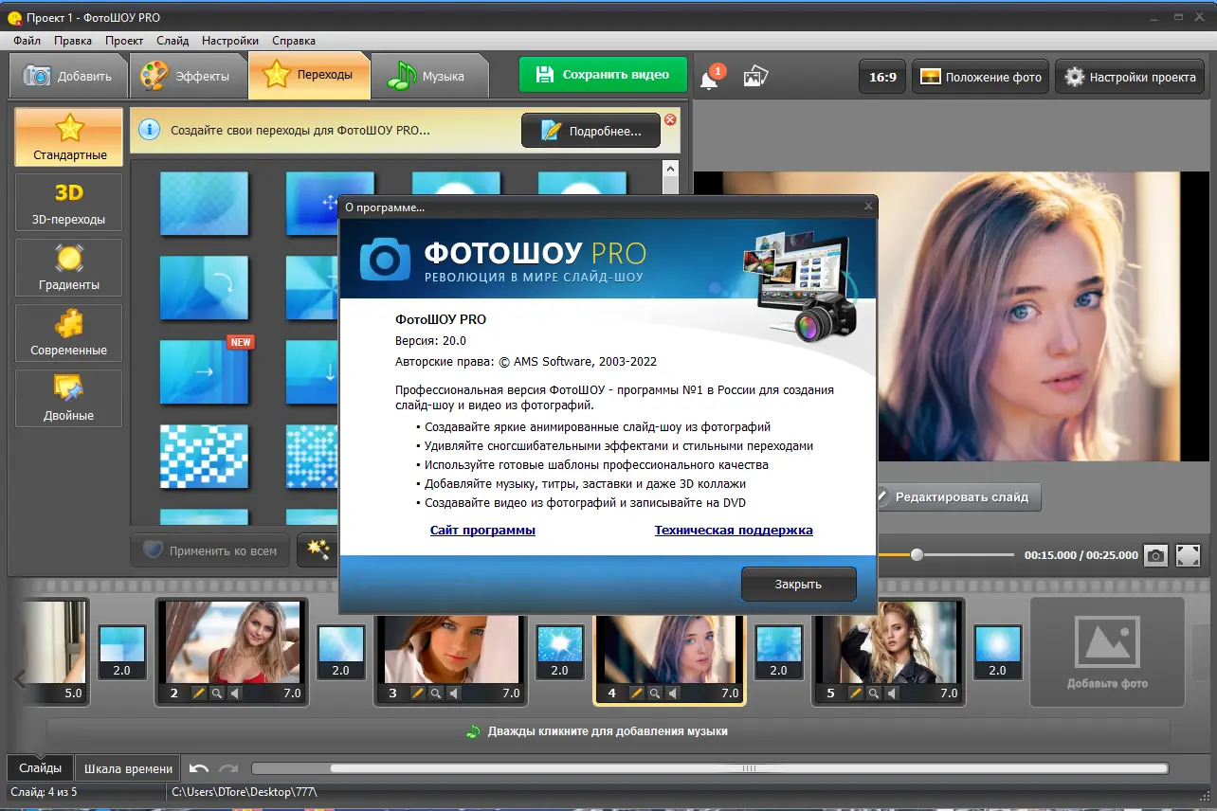
Task: Click the magic wand button under transitions
Action: tap(319, 550)
